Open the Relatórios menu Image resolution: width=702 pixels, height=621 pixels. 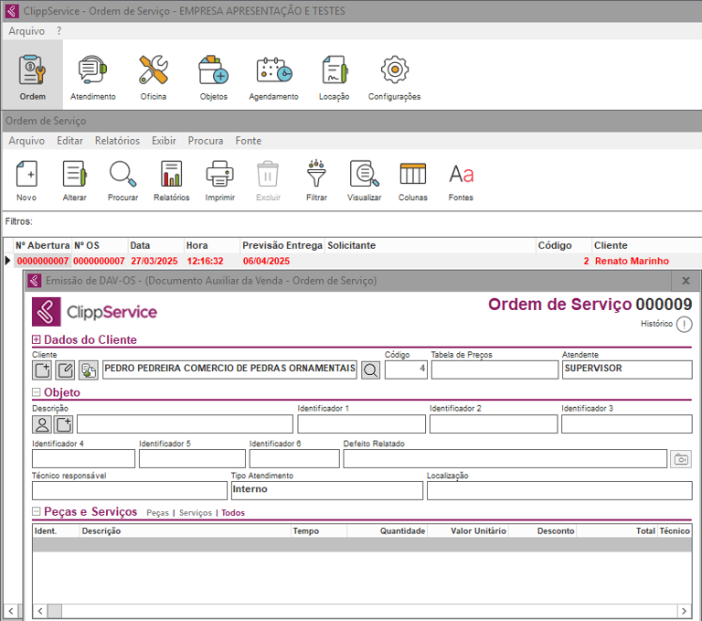tap(117, 141)
